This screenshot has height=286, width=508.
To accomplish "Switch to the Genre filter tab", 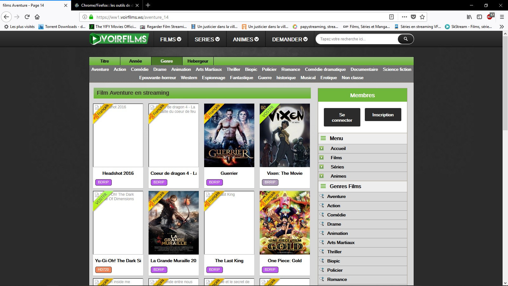I will coord(167,61).
